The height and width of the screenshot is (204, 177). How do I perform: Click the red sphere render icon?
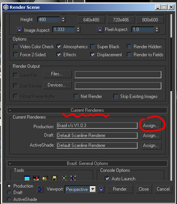[36, 178]
